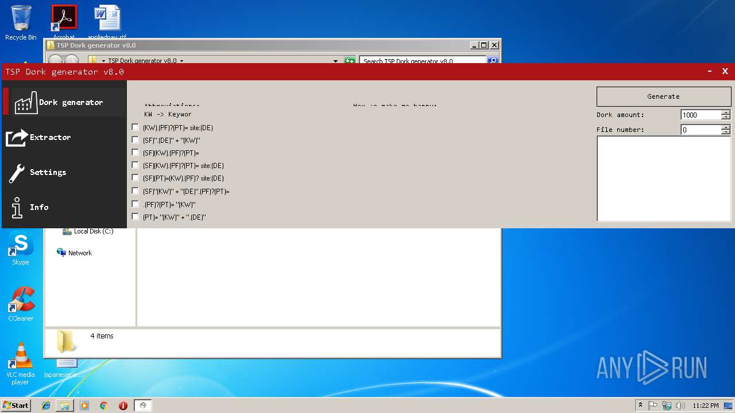Click the Show desktop button
Image resolution: width=735 pixels, height=413 pixels.
point(729,406)
